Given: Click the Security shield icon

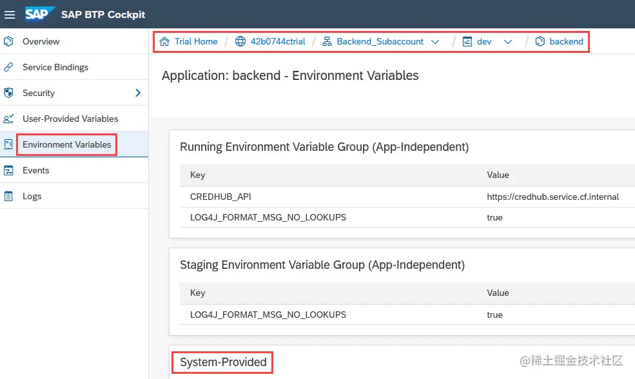Looking at the screenshot, I should tap(8, 93).
